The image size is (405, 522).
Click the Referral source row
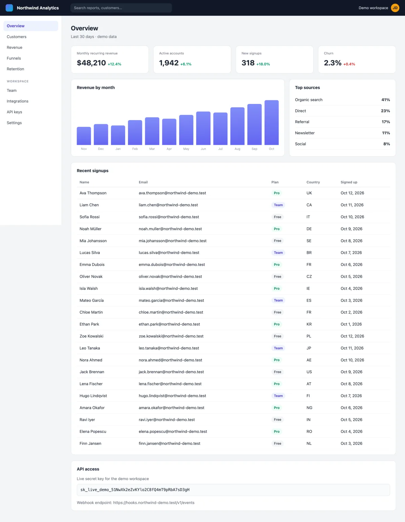point(343,122)
